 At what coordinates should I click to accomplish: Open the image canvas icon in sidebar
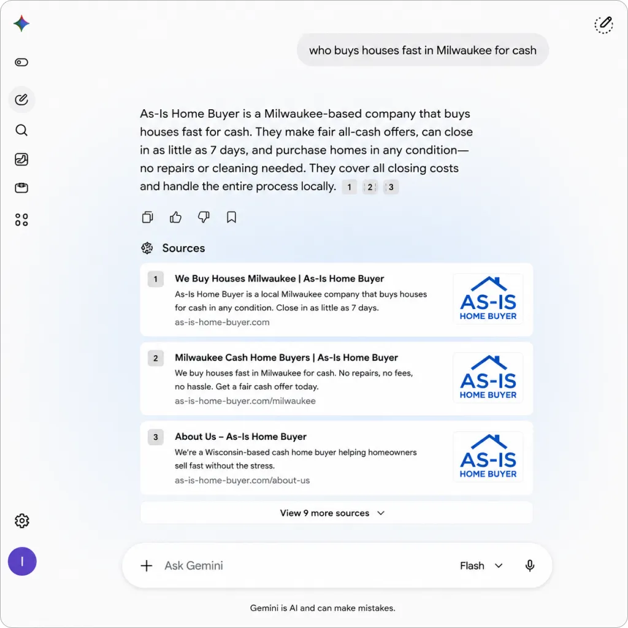pos(21,159)
